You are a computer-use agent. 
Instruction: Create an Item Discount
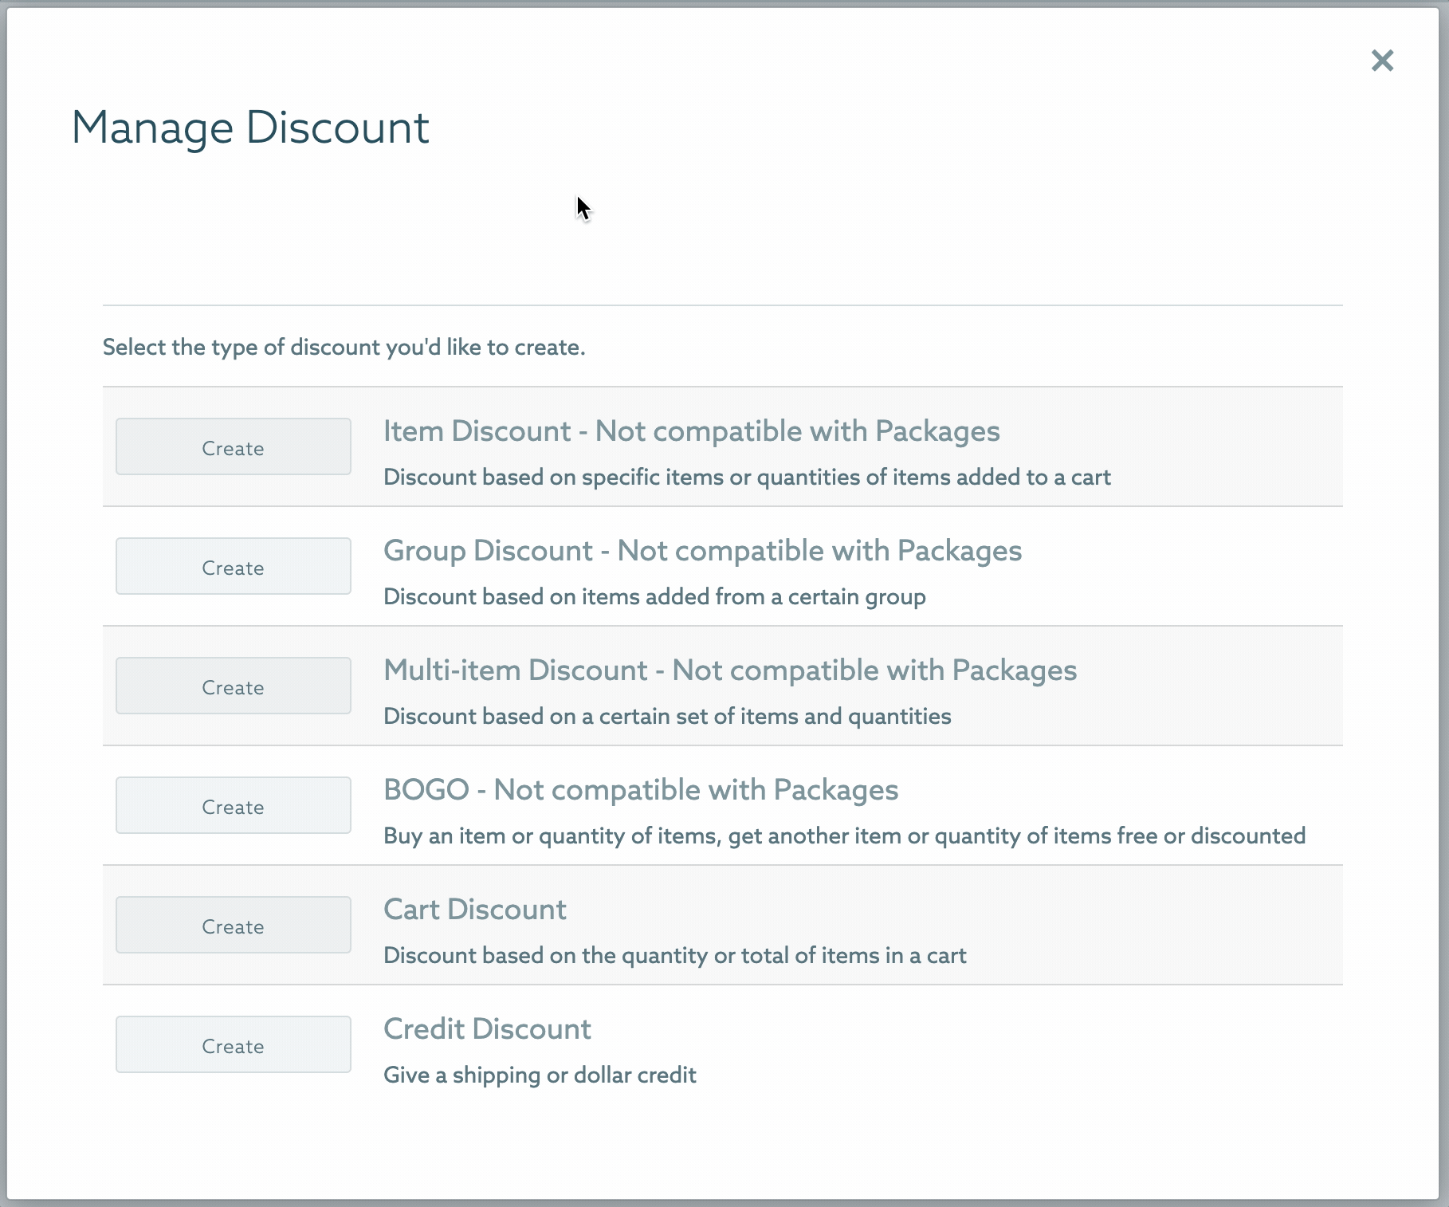[234, 446]
